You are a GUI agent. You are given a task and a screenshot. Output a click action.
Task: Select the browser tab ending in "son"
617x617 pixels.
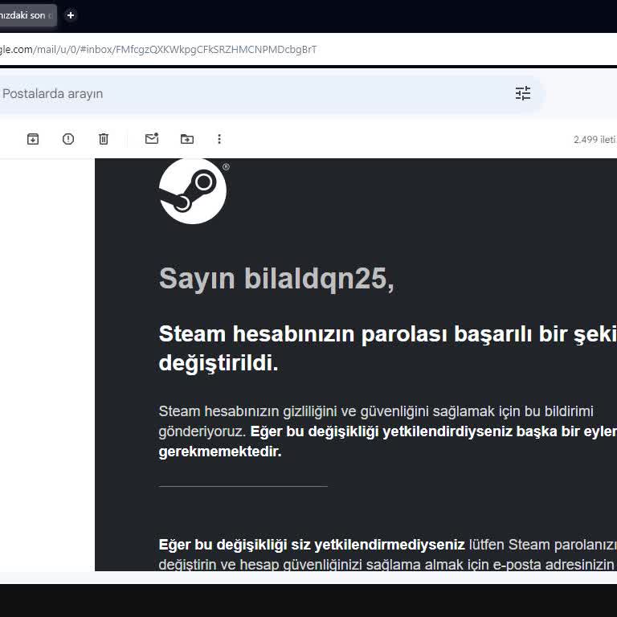[28, 15]
